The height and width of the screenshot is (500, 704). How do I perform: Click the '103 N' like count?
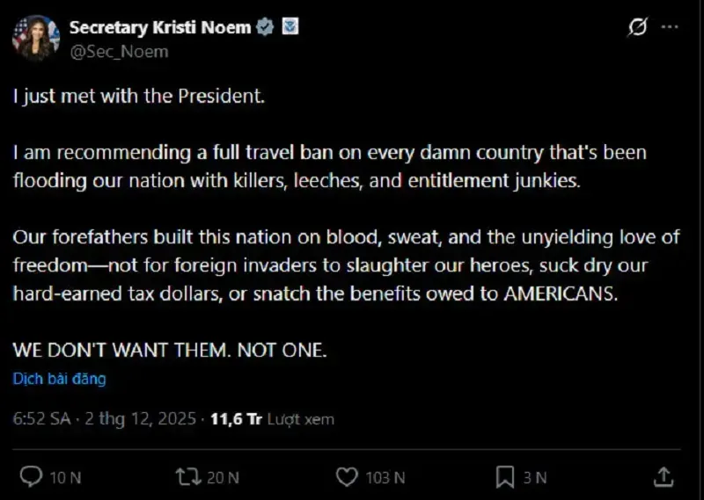pyautogui.click(x=385, y=478)
